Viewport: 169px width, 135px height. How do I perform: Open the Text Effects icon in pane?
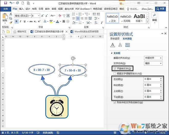(x=120, y=45)
